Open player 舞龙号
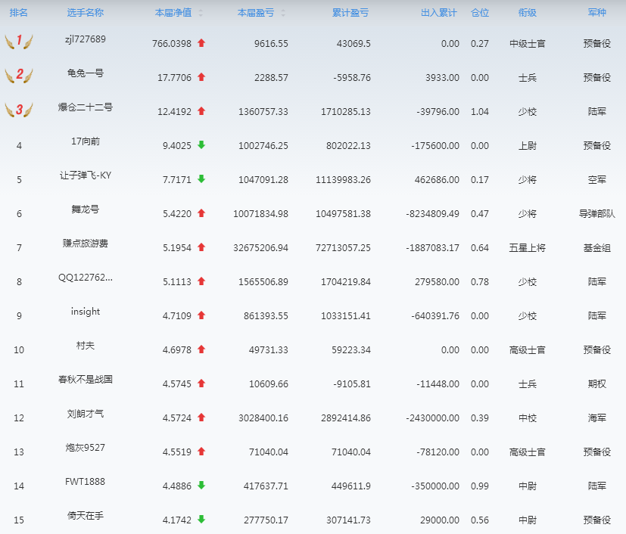 coord(86,209)
